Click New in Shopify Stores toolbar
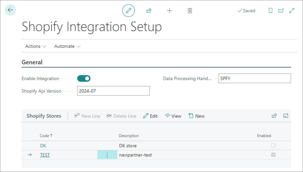Viewport: 303px width, 172px height. [x=196, y=116]
